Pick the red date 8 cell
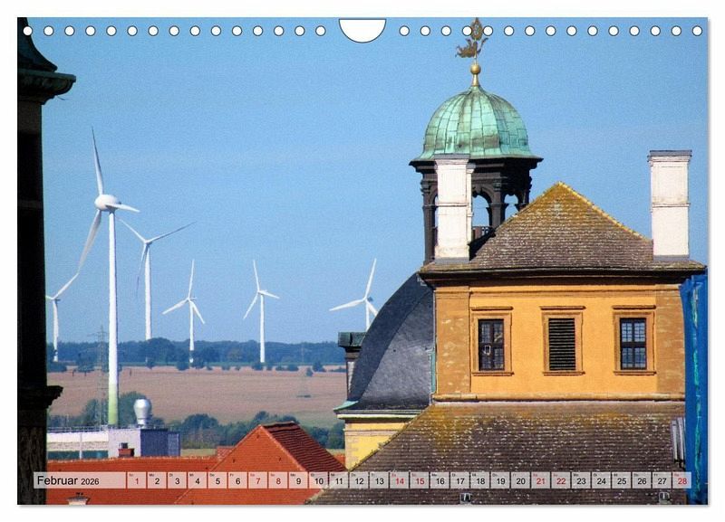725x522 pixels. point(278,480)
